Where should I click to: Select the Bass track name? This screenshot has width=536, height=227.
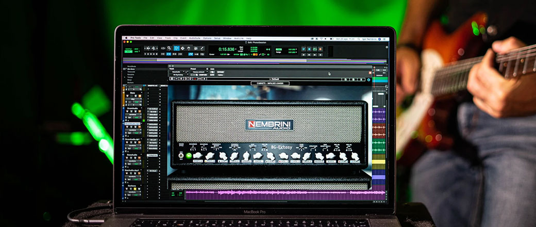point(132,92)
